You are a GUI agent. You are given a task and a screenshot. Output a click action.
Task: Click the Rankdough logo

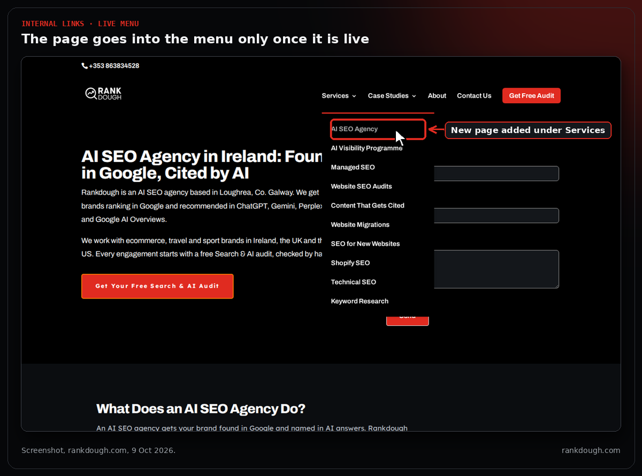[103, 94]
